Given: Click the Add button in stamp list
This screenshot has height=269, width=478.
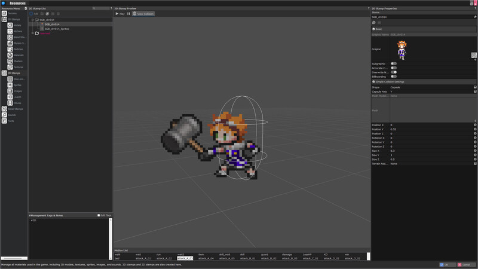Looking at the screenshot, I should pos(34,14).
